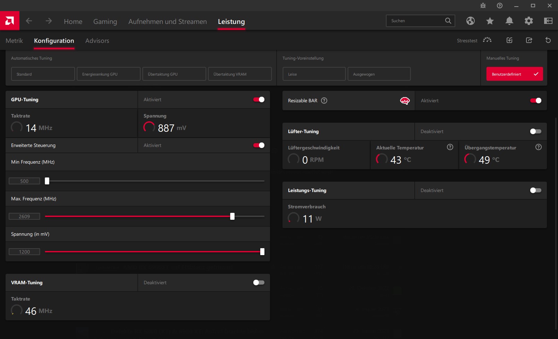Select the Leise tuning preset
This screenshot has height=339, width=558.
pyautogui.click(x=314, y=74)
